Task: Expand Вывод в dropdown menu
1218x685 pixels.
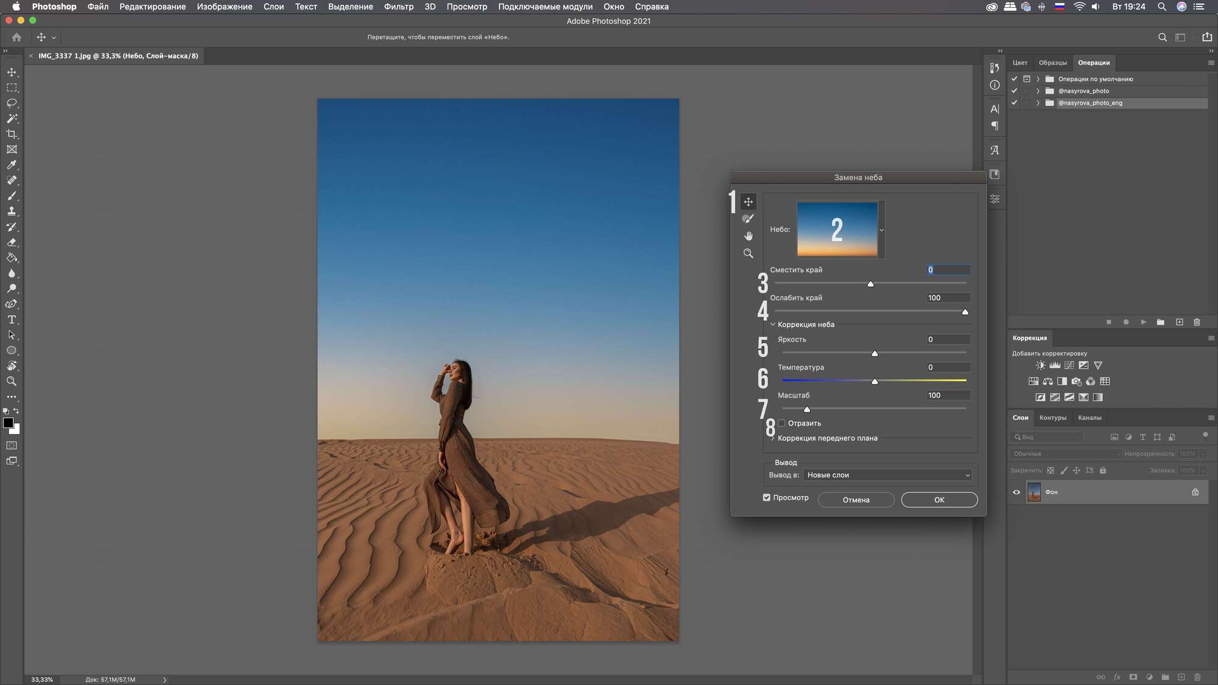Action: click(x=887, y=475)
